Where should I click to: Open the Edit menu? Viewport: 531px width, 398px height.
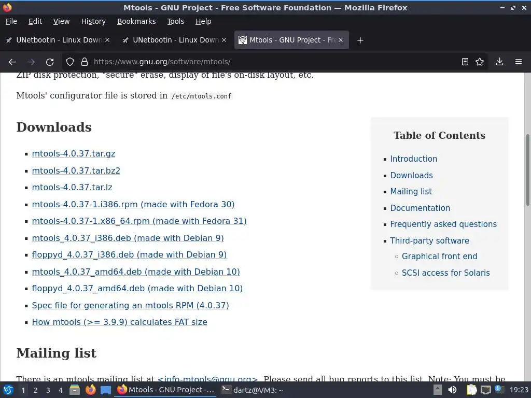click(x=35, y=21)
